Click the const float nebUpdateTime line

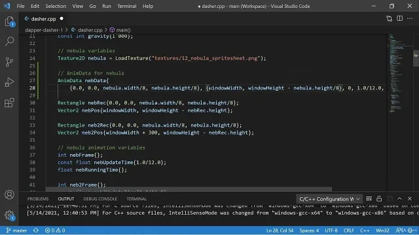(112, 163)
